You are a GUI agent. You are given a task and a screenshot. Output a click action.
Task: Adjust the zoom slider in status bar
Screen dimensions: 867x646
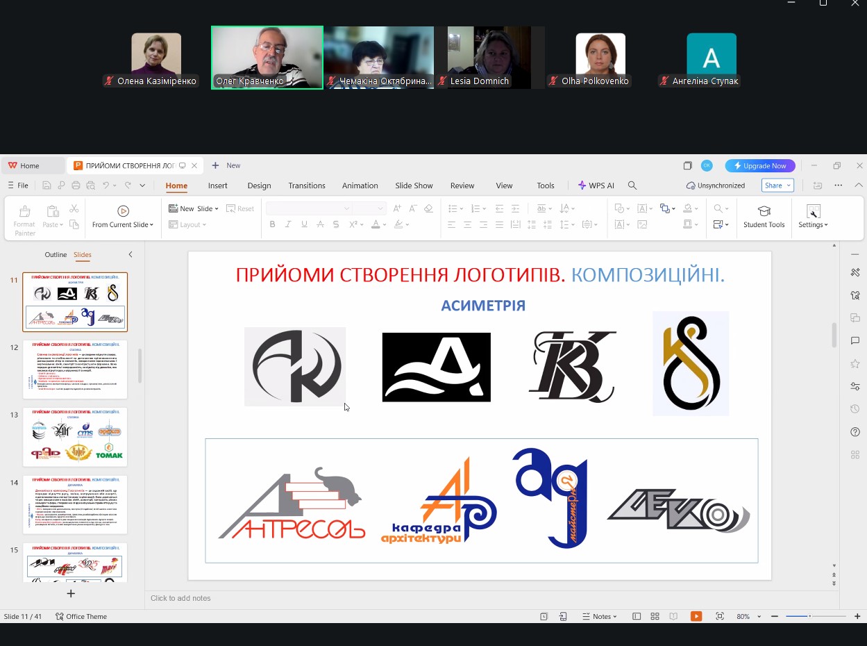[x=809, y=616]
